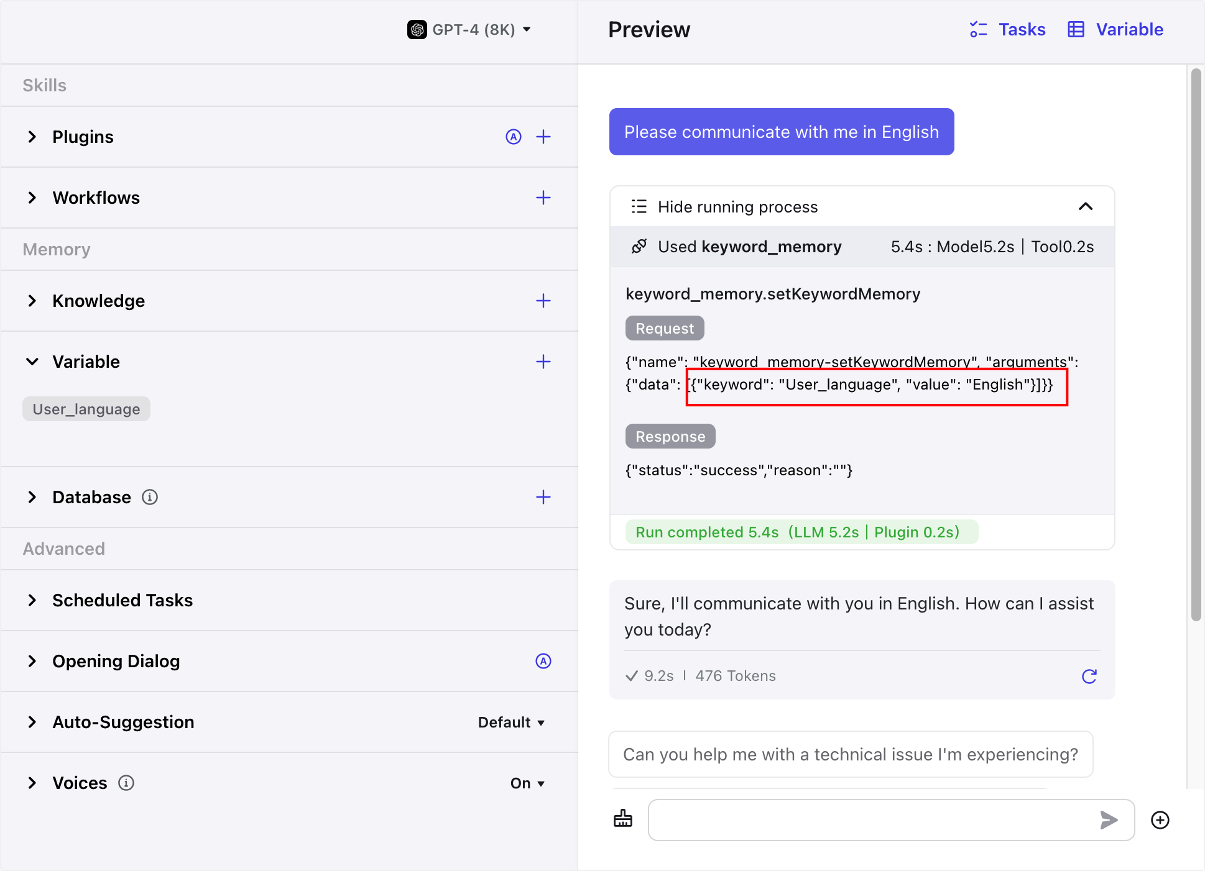Open the Variable panel in Preview header
The width and height of the screenshot is (1205, 871).
click(x=1115, y=29)
